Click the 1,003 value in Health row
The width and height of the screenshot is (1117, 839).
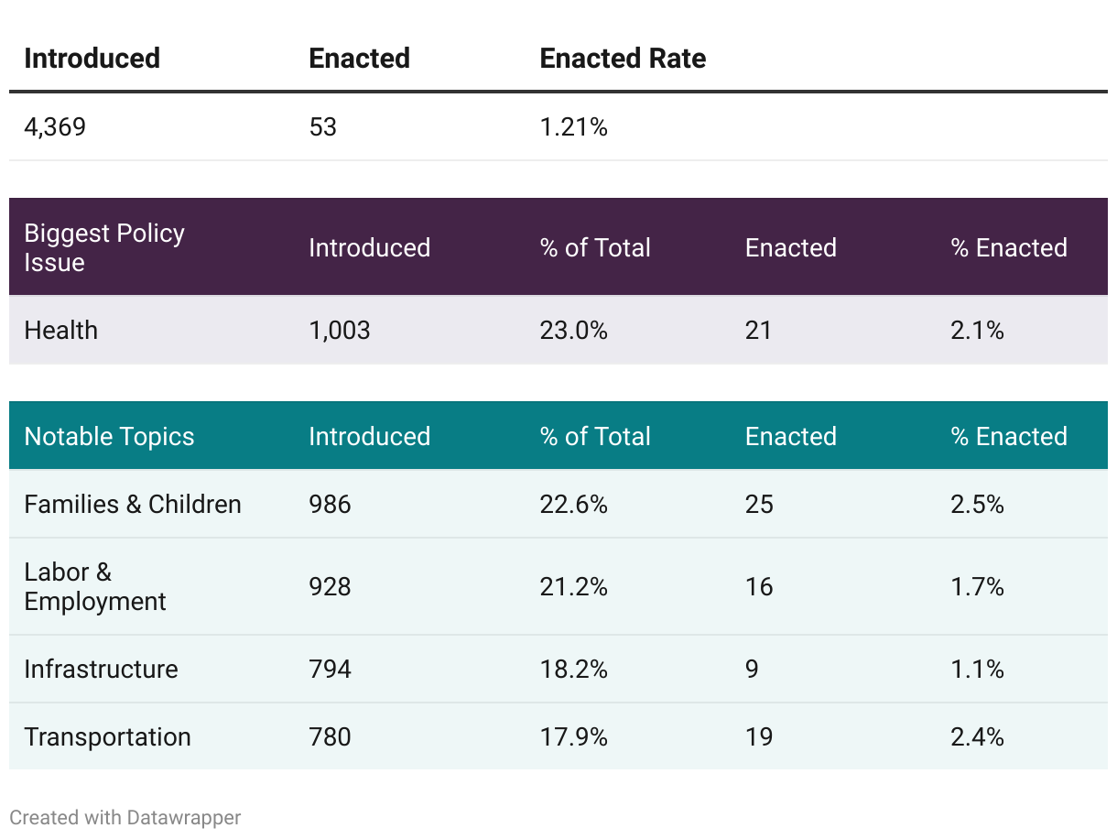(339, 330)
